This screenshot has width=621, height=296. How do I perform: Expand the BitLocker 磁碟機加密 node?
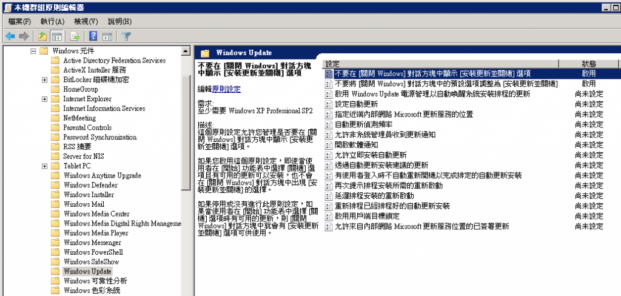[x=44, y=79]
